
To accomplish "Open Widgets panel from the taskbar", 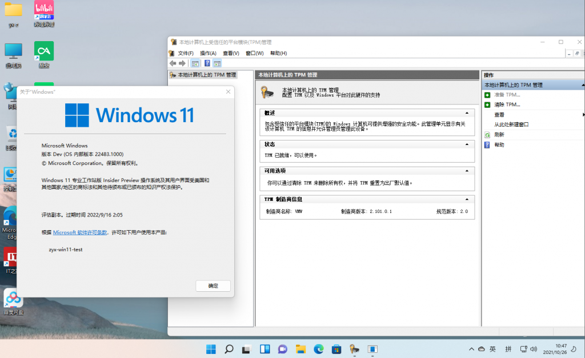I will tap(265, 349).
